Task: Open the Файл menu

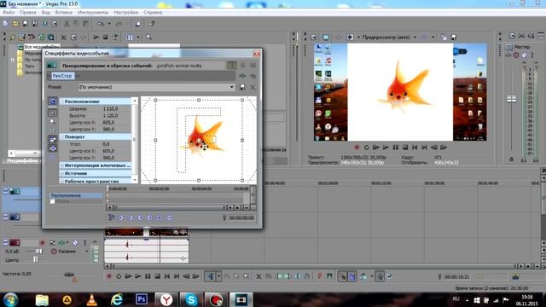Action: (9, 12)
